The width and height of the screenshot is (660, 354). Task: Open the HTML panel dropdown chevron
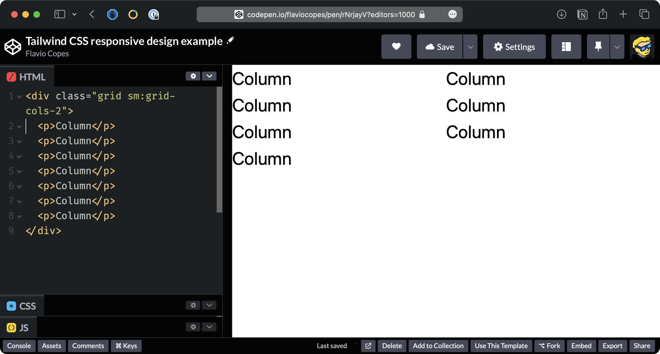209,76
